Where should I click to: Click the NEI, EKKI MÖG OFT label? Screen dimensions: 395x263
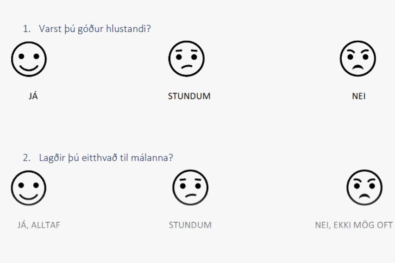pyautogui.click(x=354, y=225)
